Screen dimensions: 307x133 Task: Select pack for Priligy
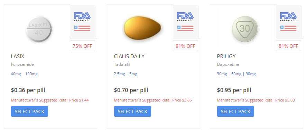click(235, 112)
